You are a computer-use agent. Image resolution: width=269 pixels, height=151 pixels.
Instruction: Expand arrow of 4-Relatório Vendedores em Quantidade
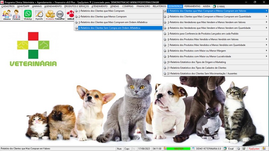pos(266,28)
